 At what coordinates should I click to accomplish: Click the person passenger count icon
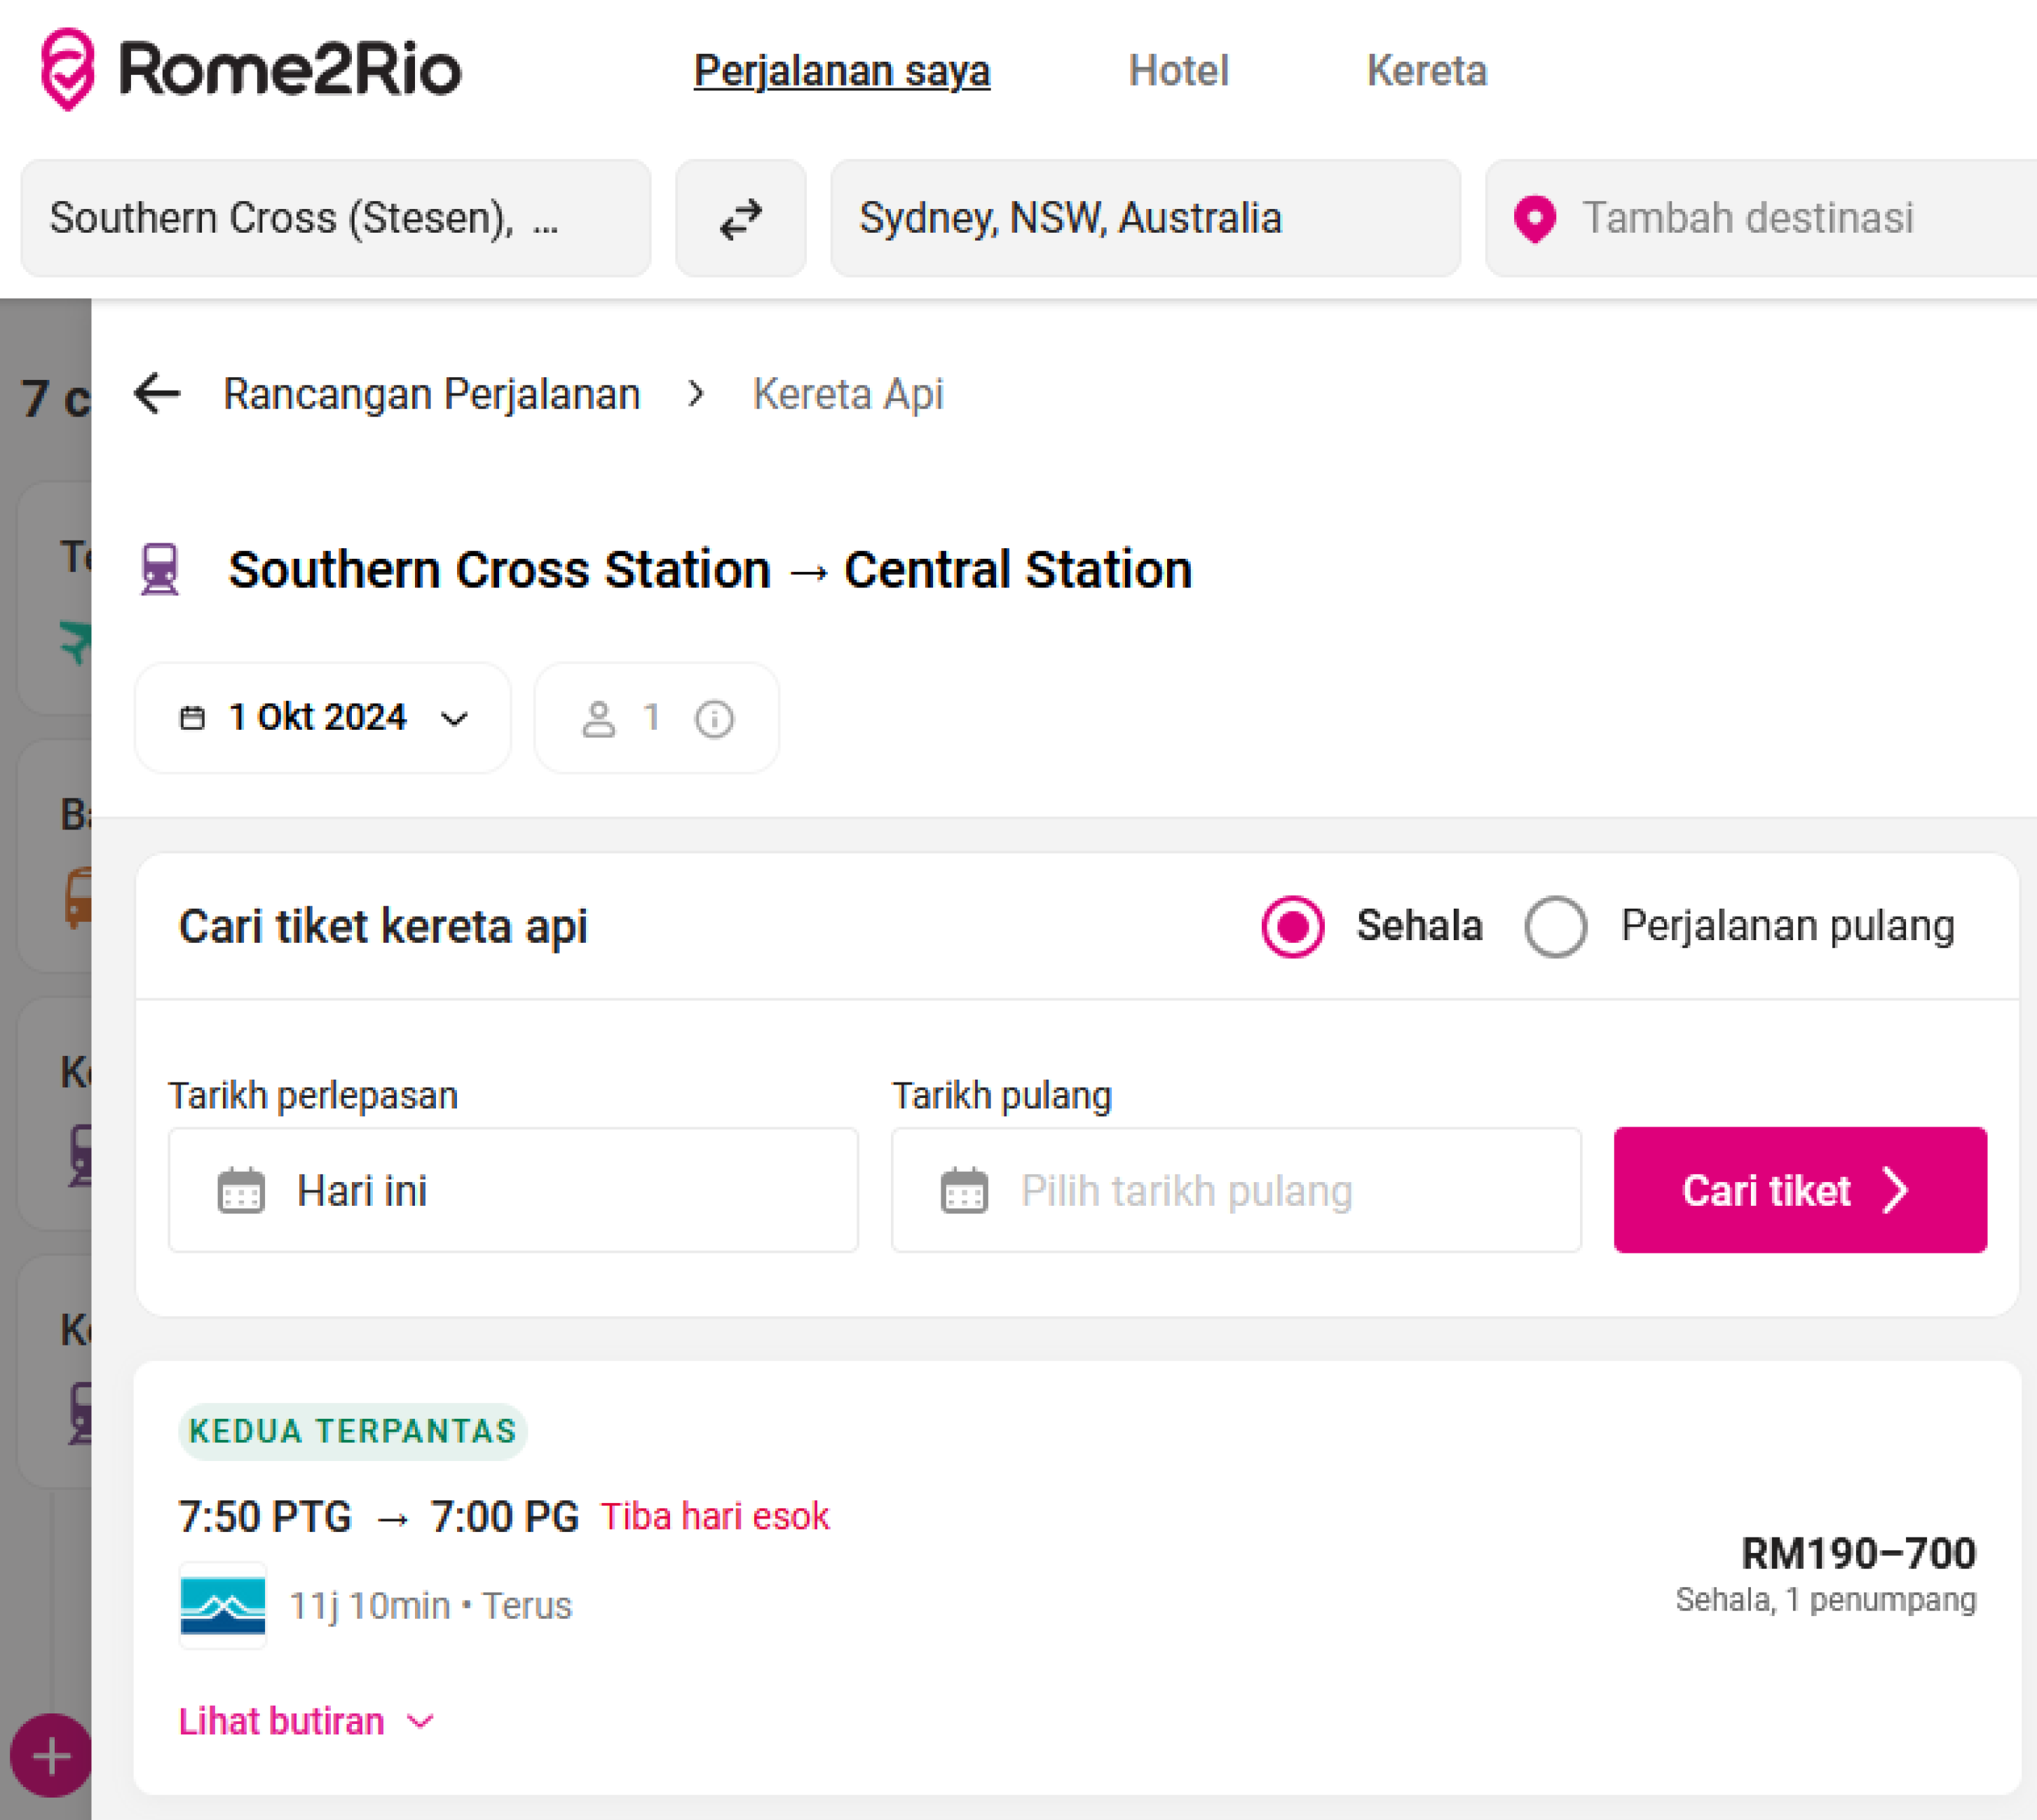coord(599,719)
